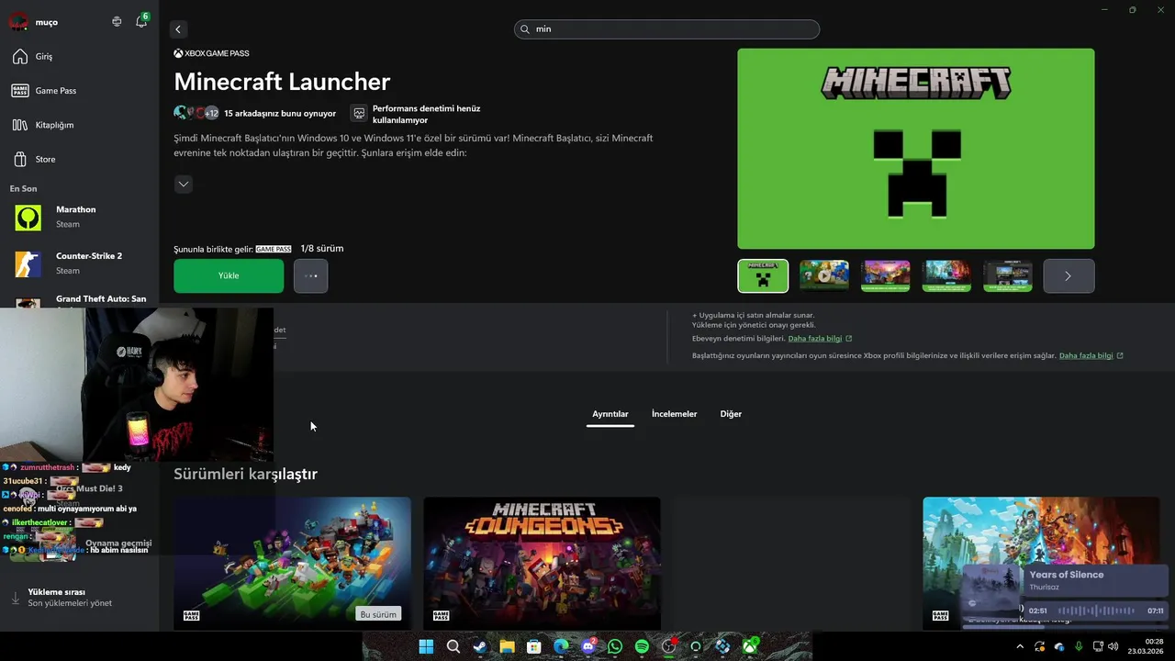Image resolution: width=1175 pixels, height=661 pixels.
Task: Select fourth screenshot thumbnail
Action: [946, 275]
